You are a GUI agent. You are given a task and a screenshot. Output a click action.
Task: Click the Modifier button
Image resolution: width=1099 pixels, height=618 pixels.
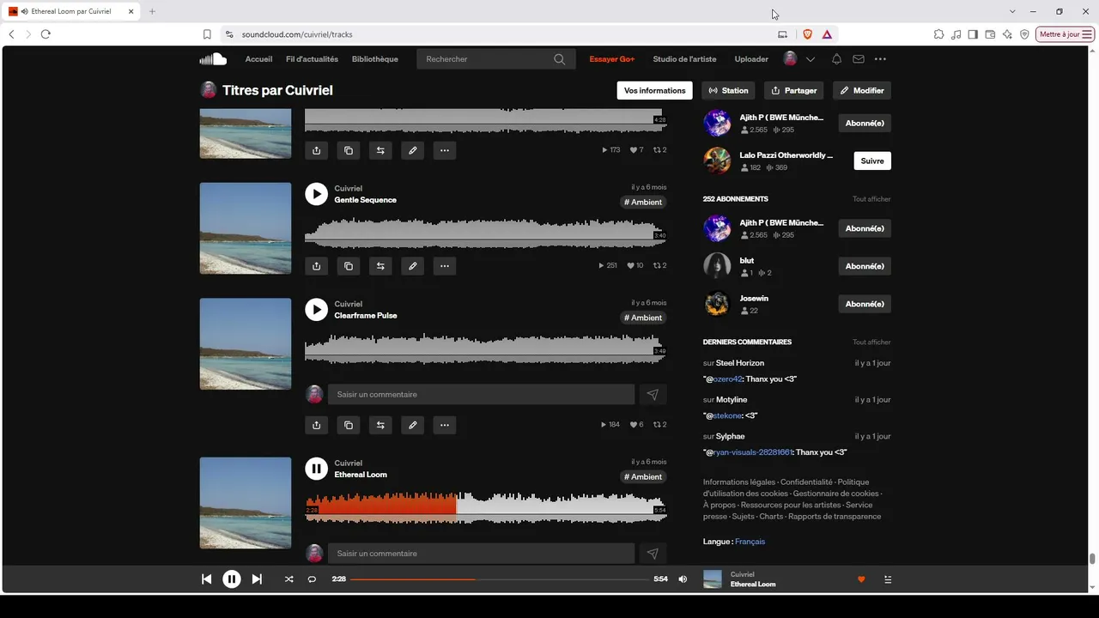862,90
